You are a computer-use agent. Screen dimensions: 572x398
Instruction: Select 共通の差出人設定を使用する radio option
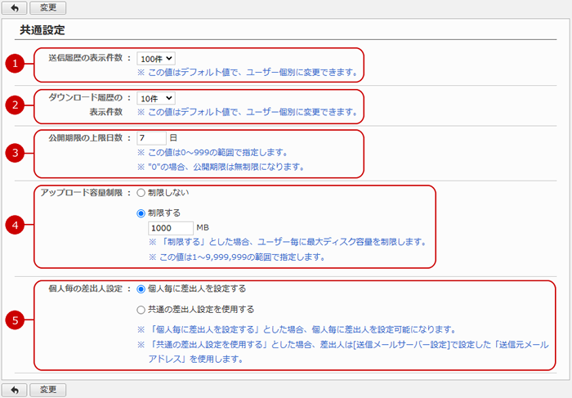click(141, 310)
